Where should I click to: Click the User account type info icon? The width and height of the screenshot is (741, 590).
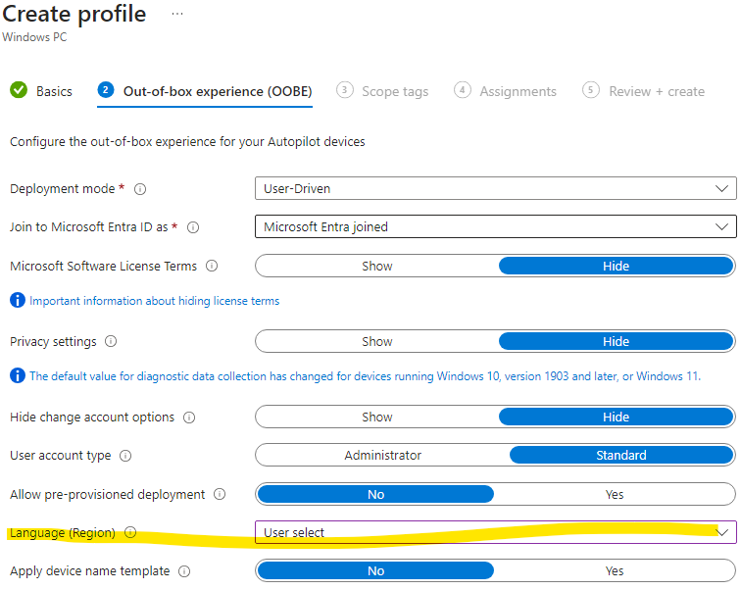click(125, 456)
